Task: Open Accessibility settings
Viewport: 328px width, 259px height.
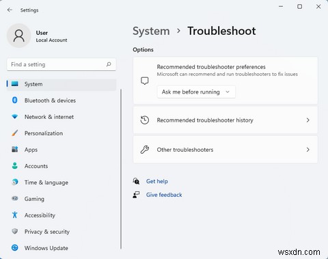Action: 61,215
